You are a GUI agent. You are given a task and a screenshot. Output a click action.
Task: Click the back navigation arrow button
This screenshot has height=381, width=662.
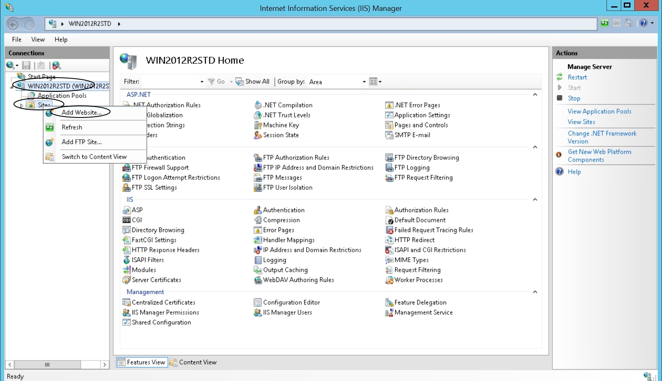click(13, 24)
